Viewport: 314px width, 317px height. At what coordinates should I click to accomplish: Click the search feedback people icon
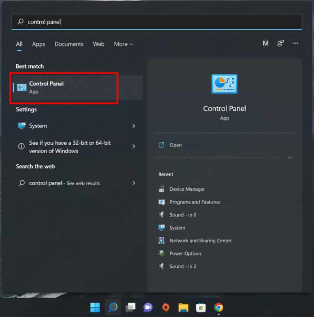click(280, 43)
